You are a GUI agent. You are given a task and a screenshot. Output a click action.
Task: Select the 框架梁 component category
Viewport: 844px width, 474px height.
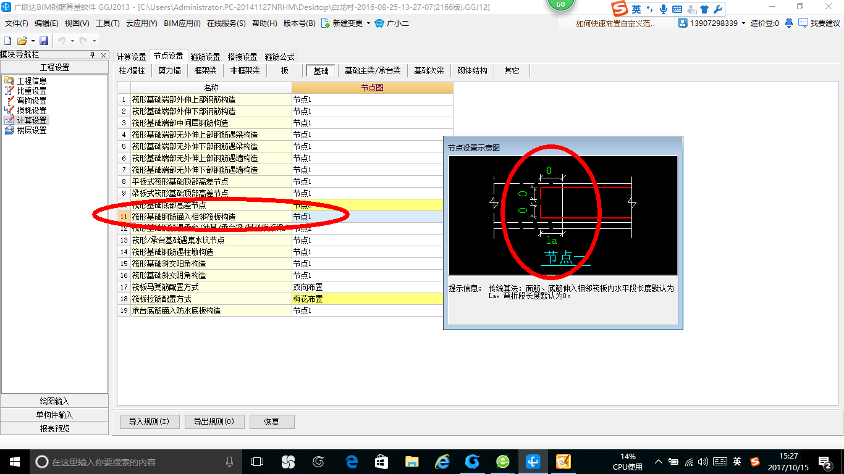[x=205, y=70]
